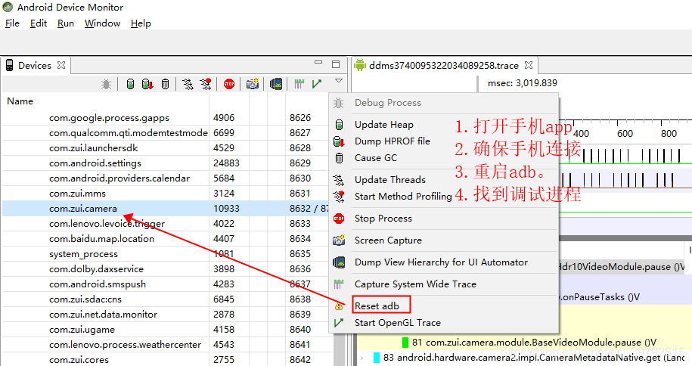Click the Capture System Wide Trace toolbar icon
This screenshot has width=692, height=366.
pos(299,84)
